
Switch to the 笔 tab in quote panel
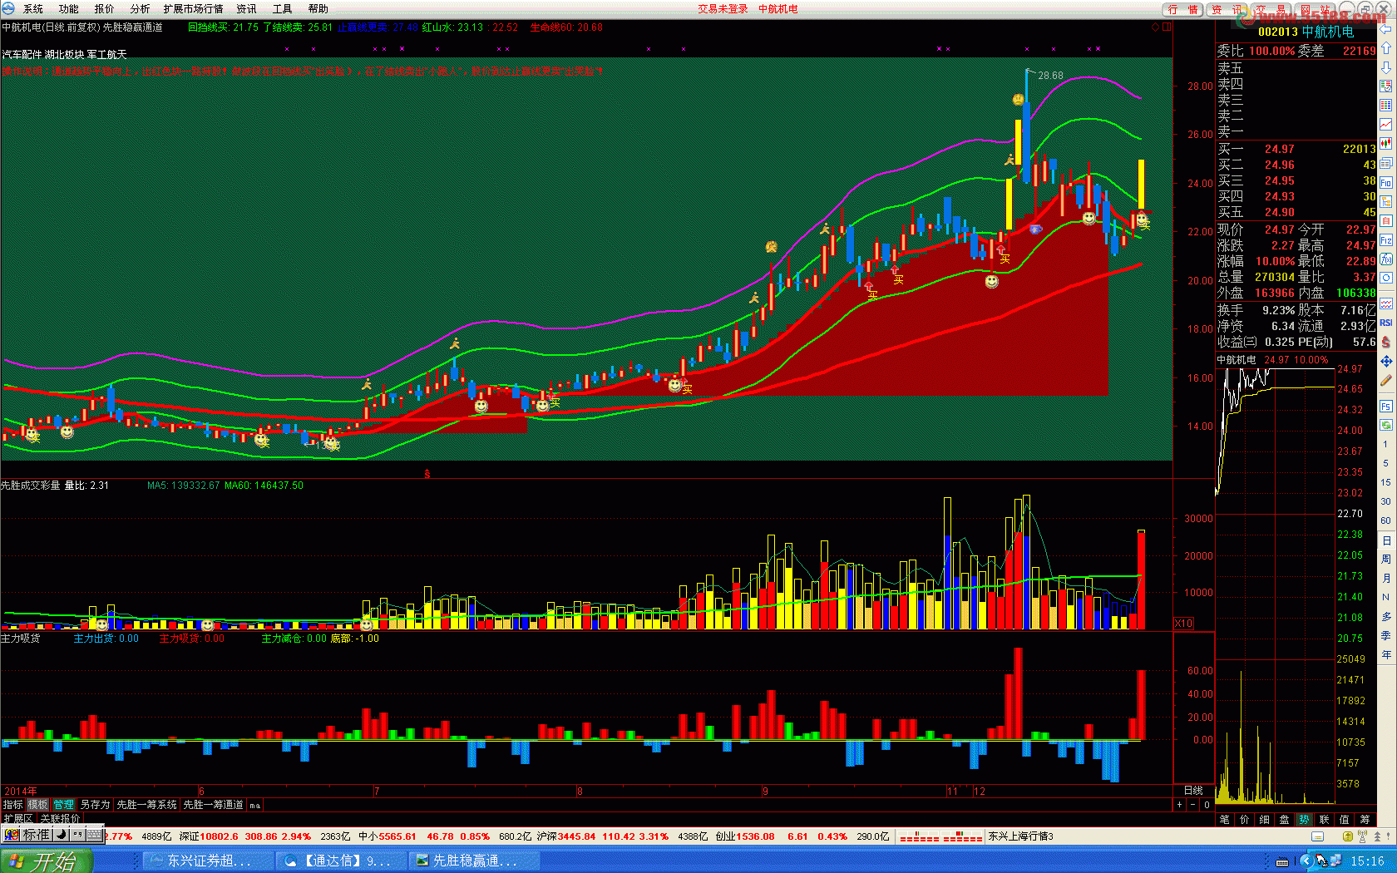[1225, 819]
